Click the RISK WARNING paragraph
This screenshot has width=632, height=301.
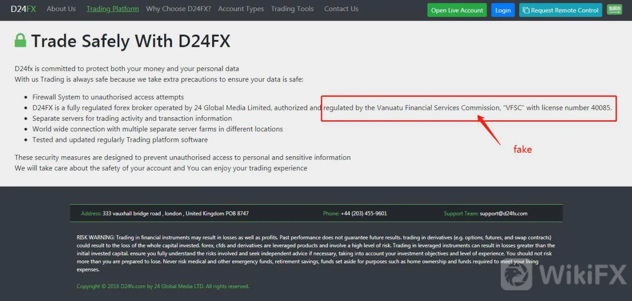[316, 254]
